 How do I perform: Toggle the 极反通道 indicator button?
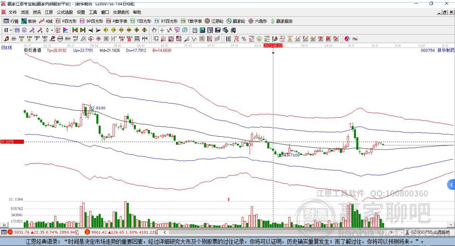click(58, 30)
